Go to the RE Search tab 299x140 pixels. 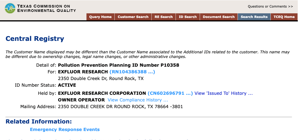pos(164,17)
